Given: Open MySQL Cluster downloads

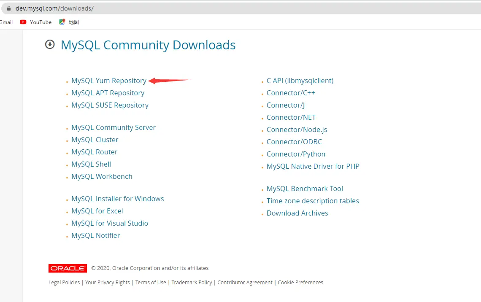Looking at the screenshot, I should click(x=95, y=140).
